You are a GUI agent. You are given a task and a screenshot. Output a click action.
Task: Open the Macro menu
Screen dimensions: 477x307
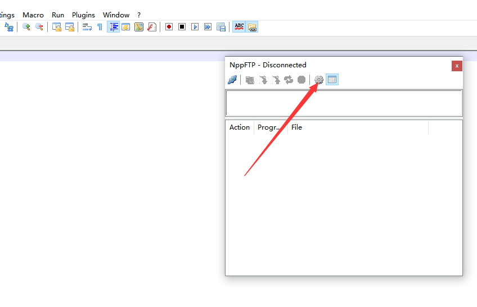(33, 15)
